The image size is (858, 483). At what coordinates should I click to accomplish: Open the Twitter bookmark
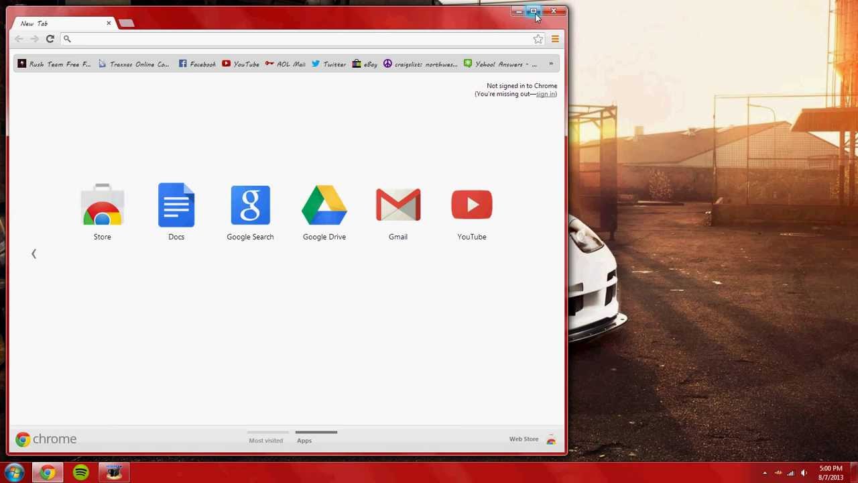pos(328,64)
